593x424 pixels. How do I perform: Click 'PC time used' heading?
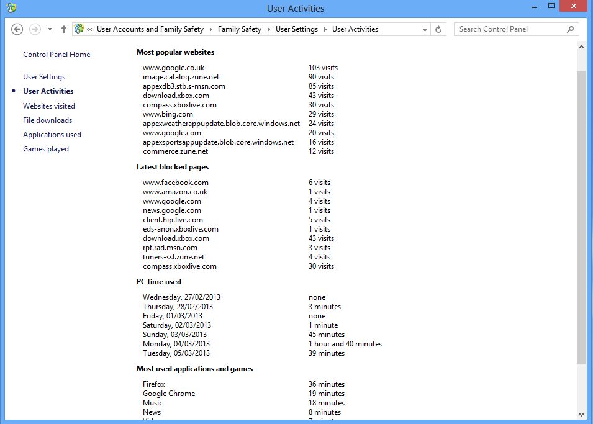pyautogui.click(x=159, y=282)
